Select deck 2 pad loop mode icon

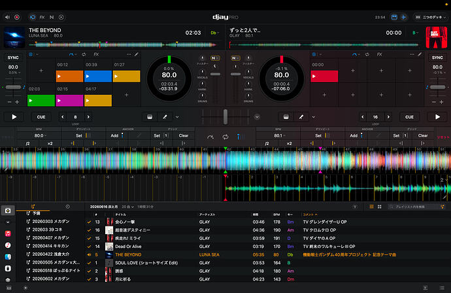367,54
